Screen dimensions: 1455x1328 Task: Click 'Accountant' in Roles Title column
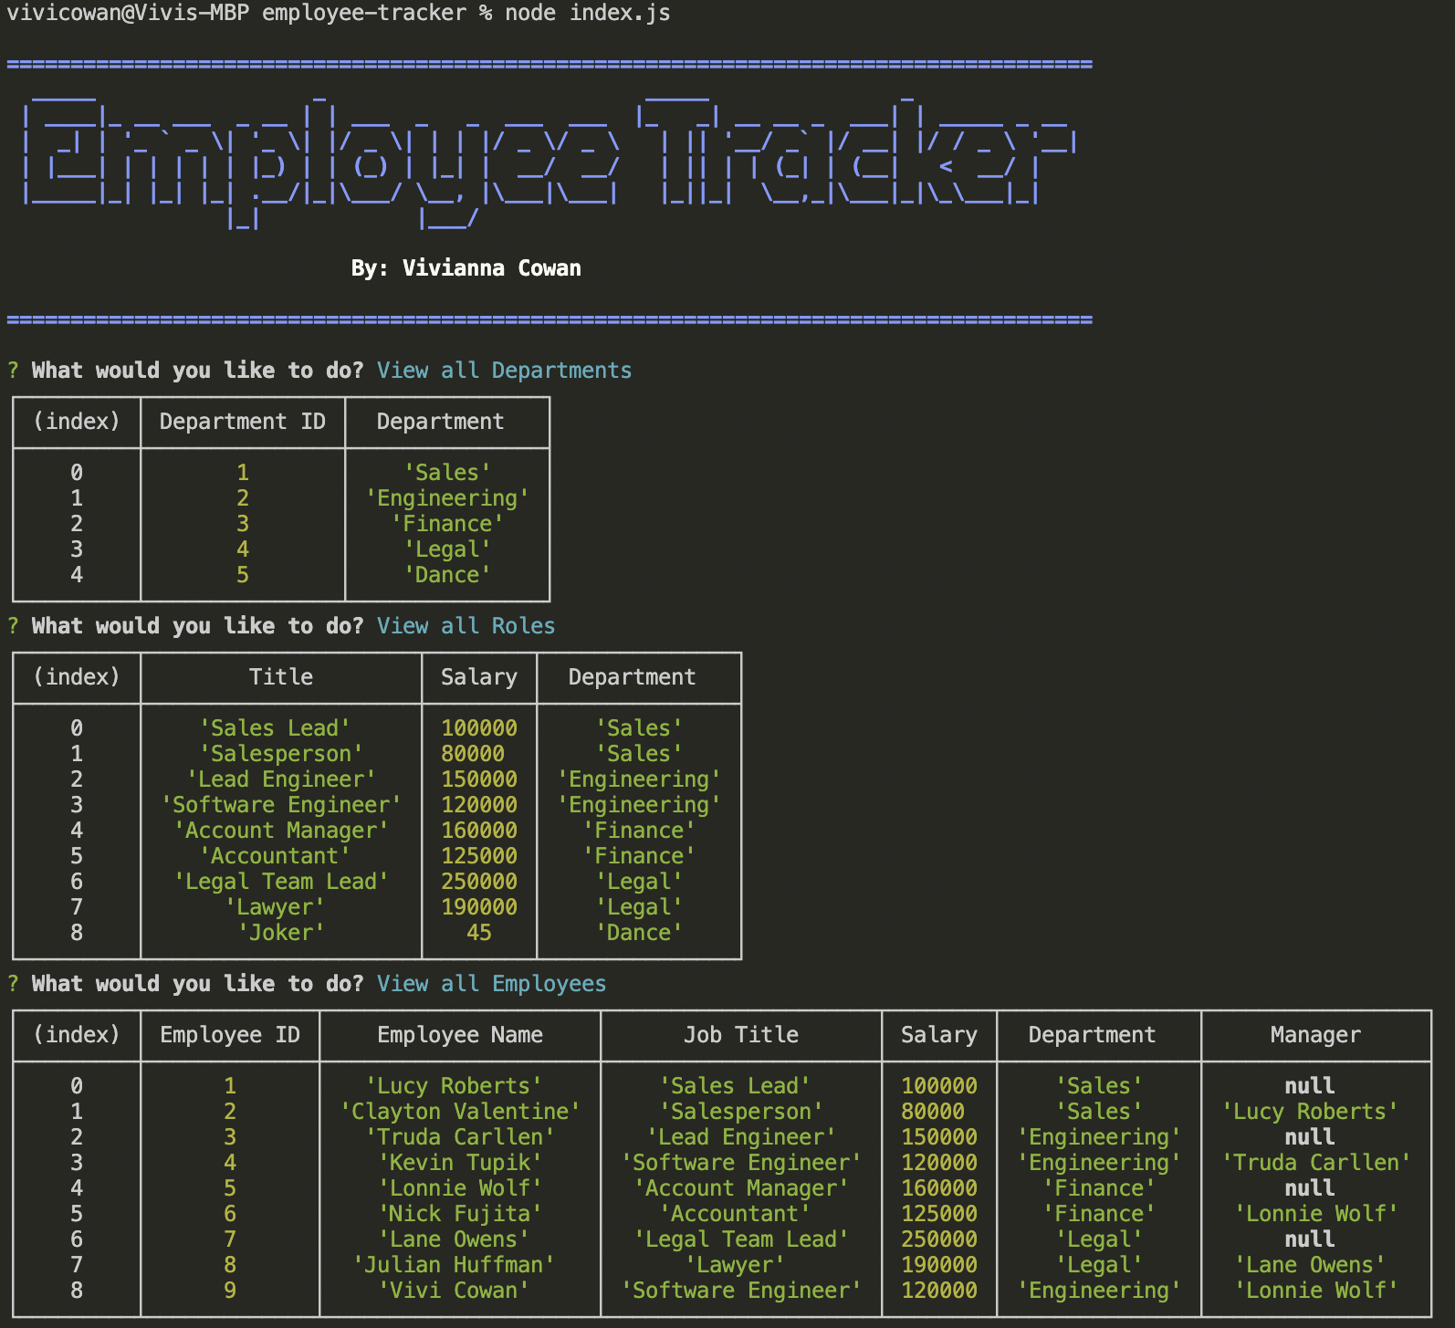pyautogui.click(x=275, y=856)
